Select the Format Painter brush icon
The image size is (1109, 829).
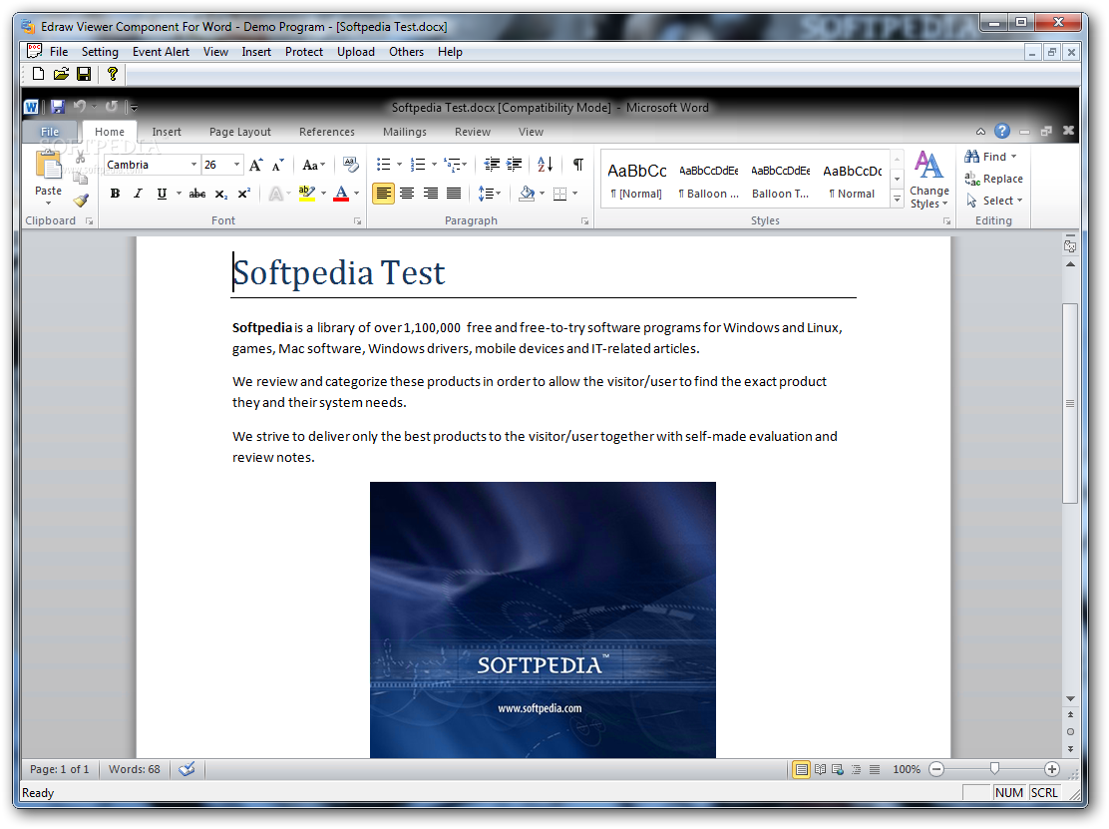(82, 201)
